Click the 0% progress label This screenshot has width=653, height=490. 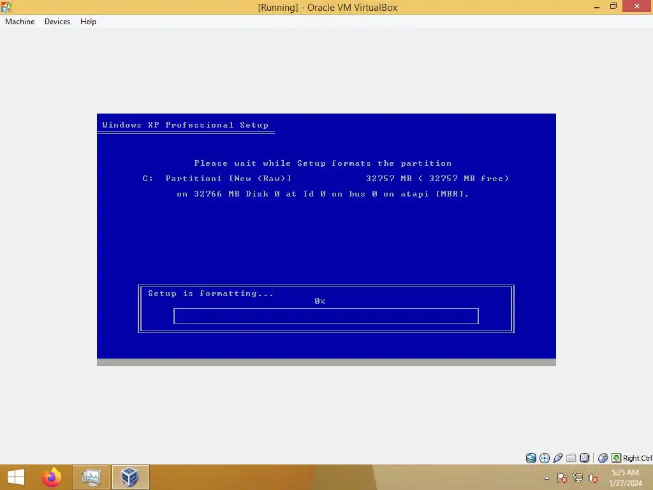(x=320, y=301)
